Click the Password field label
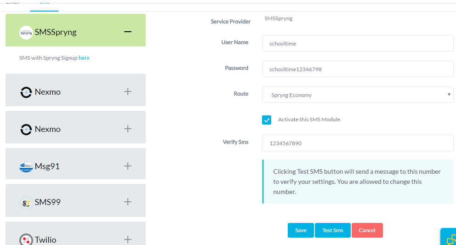 tap(236, 68)
